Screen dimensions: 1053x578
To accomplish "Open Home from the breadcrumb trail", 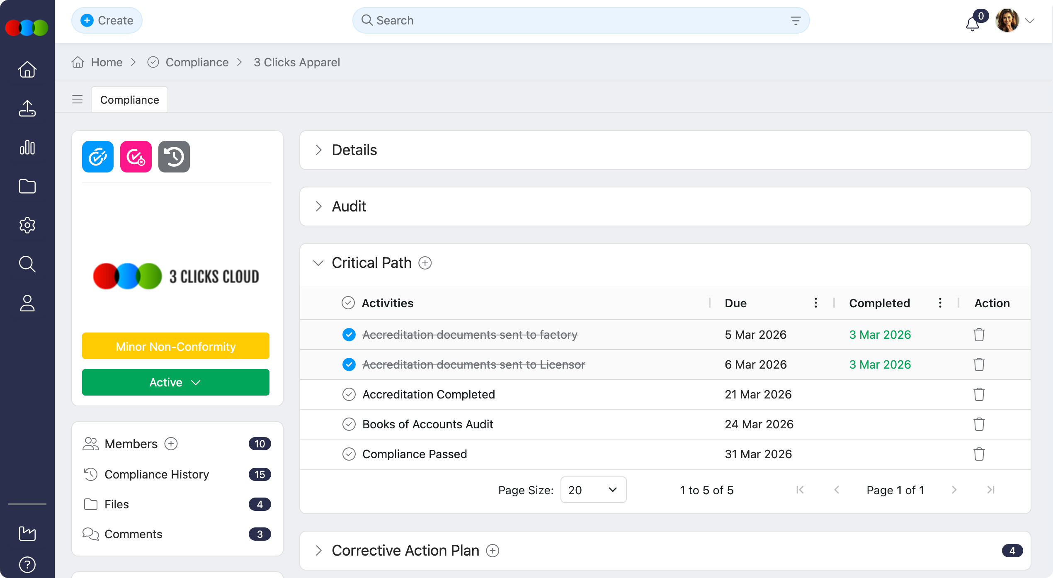I will tap(106, 62).
